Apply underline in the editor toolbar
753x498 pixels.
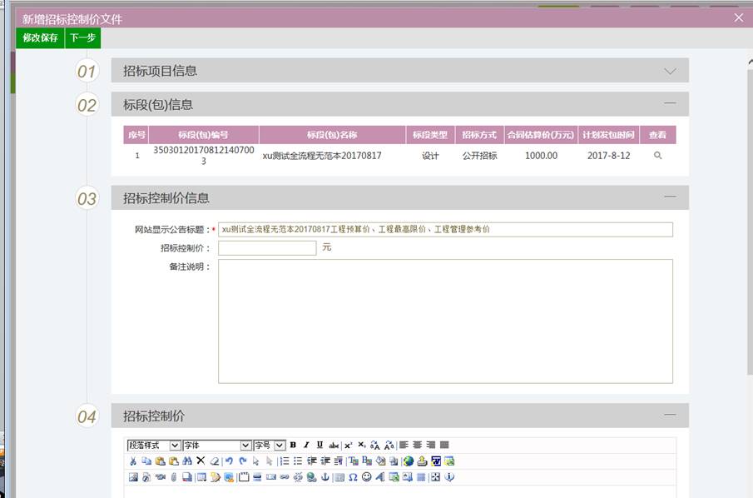pyautogui.click(x=320, y=446)
